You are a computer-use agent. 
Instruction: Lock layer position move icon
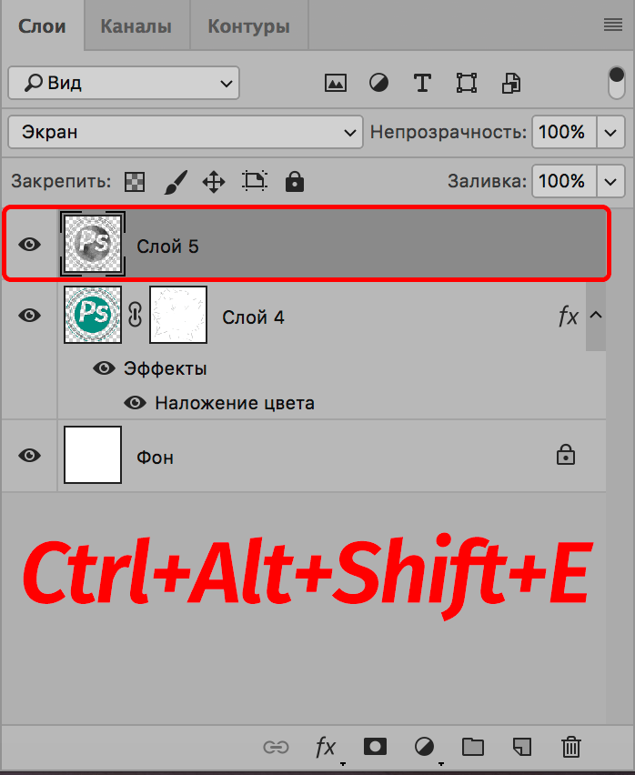[x=214, y=181]
